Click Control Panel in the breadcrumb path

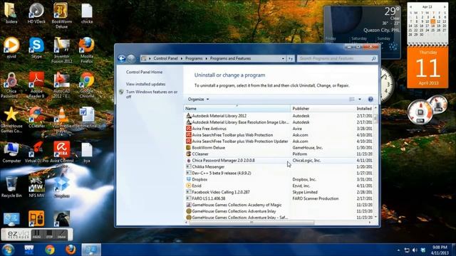tap(165, 58)
